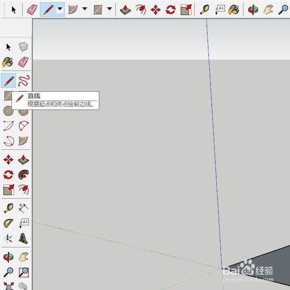Select the Arc tool in the top toolbar

pyautogui.click(x=73, y=10)
